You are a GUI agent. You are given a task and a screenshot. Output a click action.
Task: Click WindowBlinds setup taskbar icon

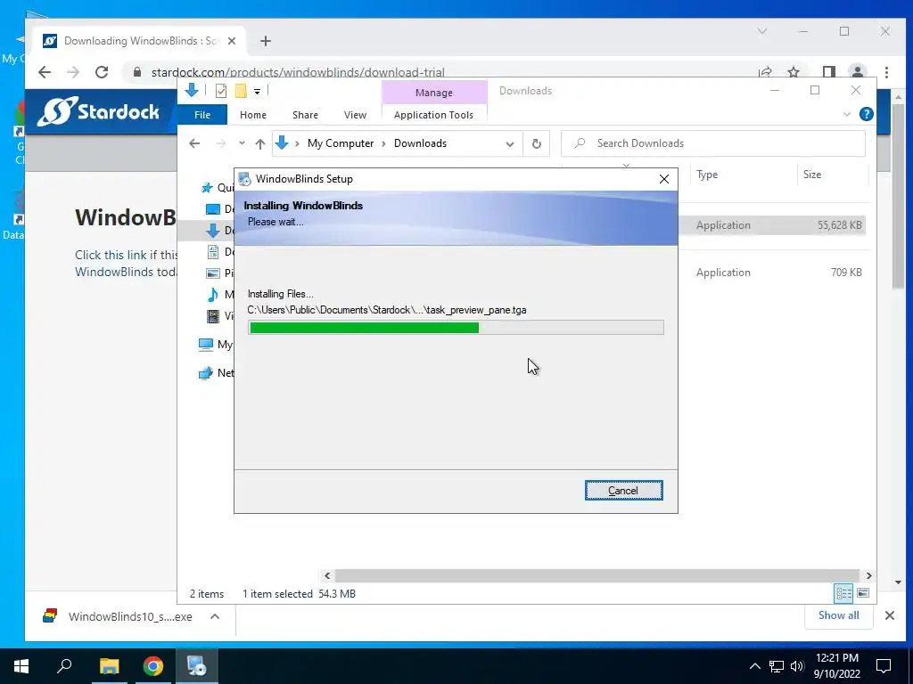pos(197,666)
